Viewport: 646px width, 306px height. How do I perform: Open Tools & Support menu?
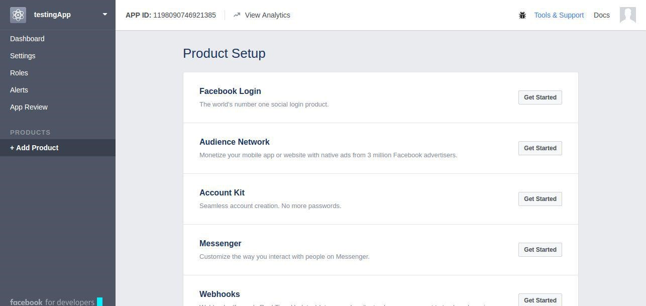(559, 15)
